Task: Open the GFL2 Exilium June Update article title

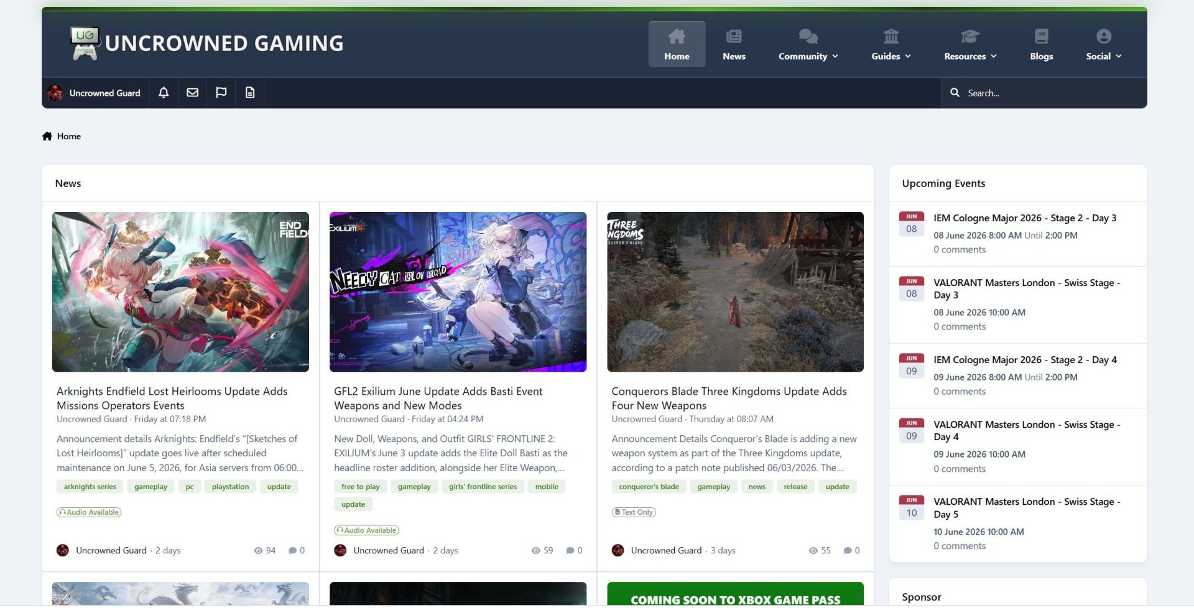Action: point(438,398)
